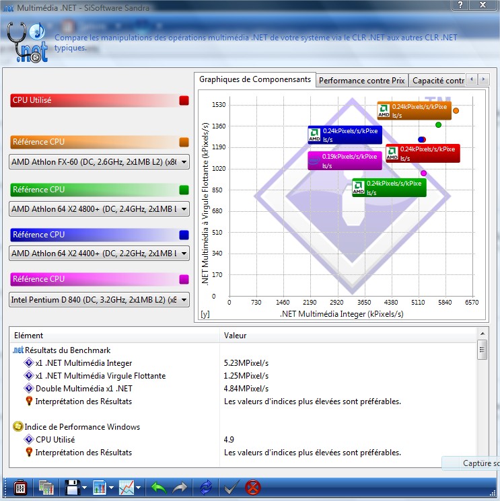The height and width of the screenshot is (501, 500).
Task: Select the green AMD chart result label
Action: click(x=389, y=188)
